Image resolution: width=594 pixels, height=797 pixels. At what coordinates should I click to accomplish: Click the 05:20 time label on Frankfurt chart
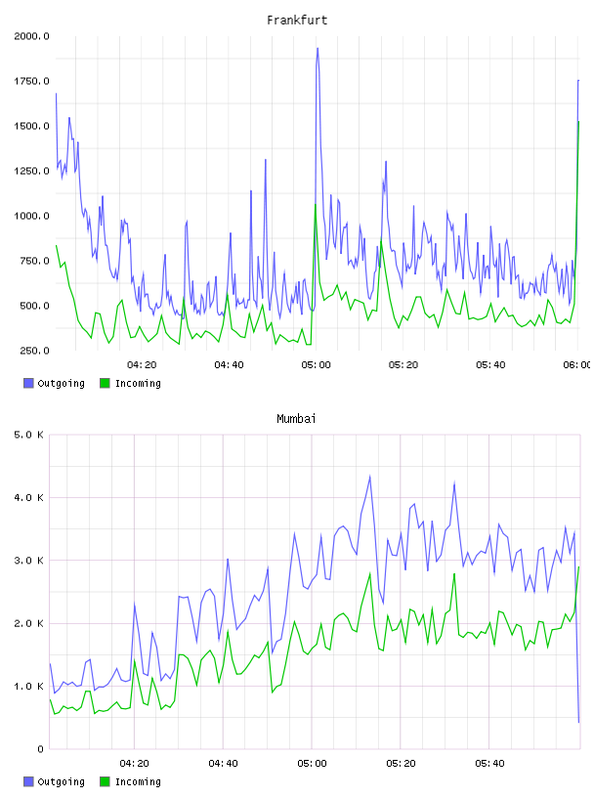[403, 365]
